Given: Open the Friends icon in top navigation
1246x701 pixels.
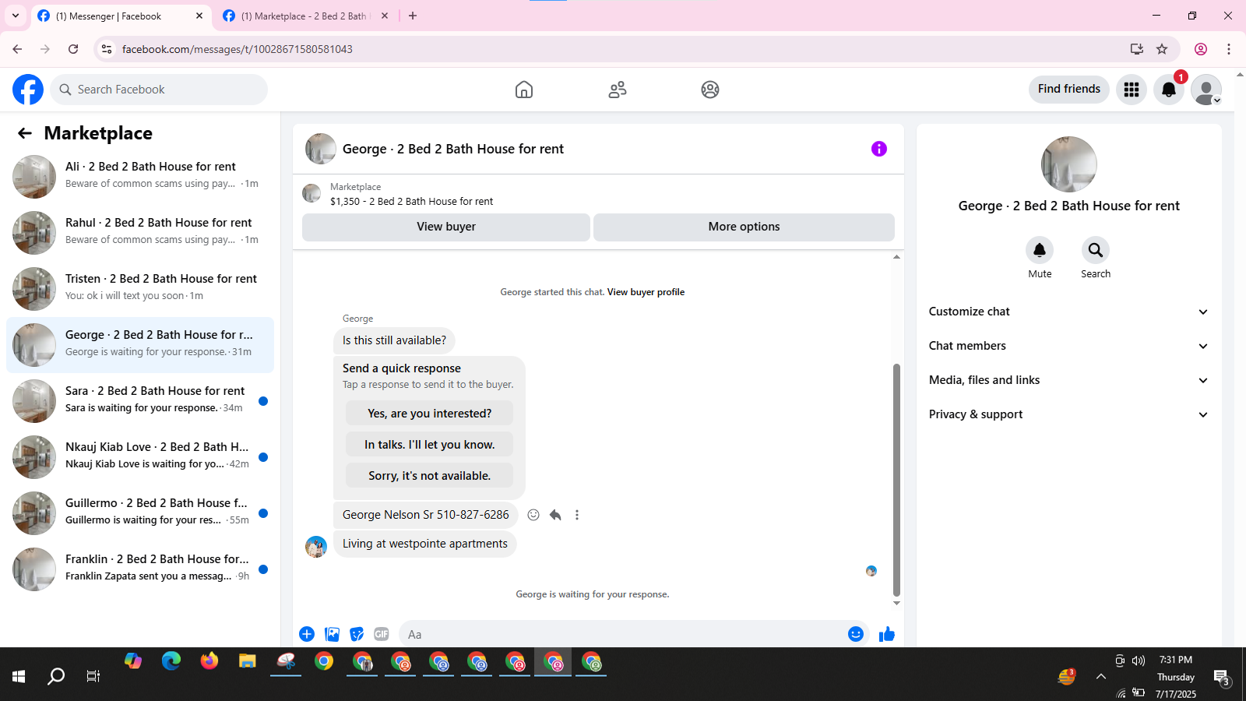Looking at the screenshot, I should click(618, 90).
